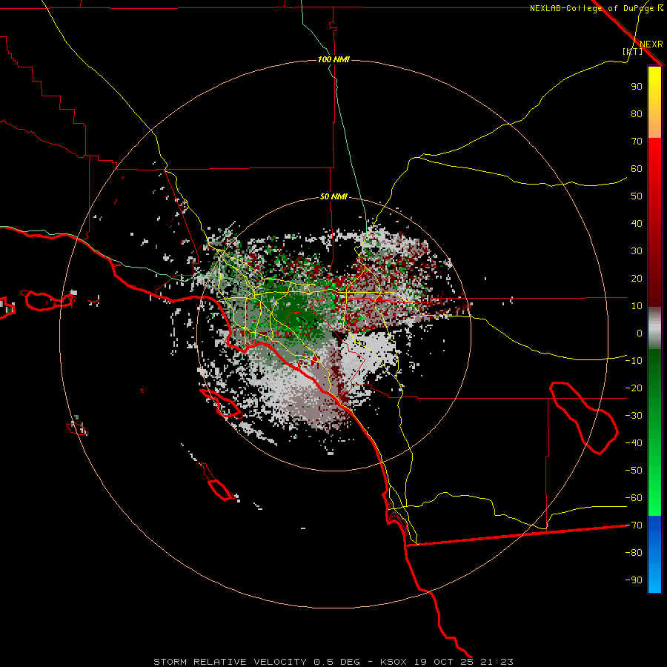
Task: Select the -50 value on velocity scale
Action: [634, 471]
